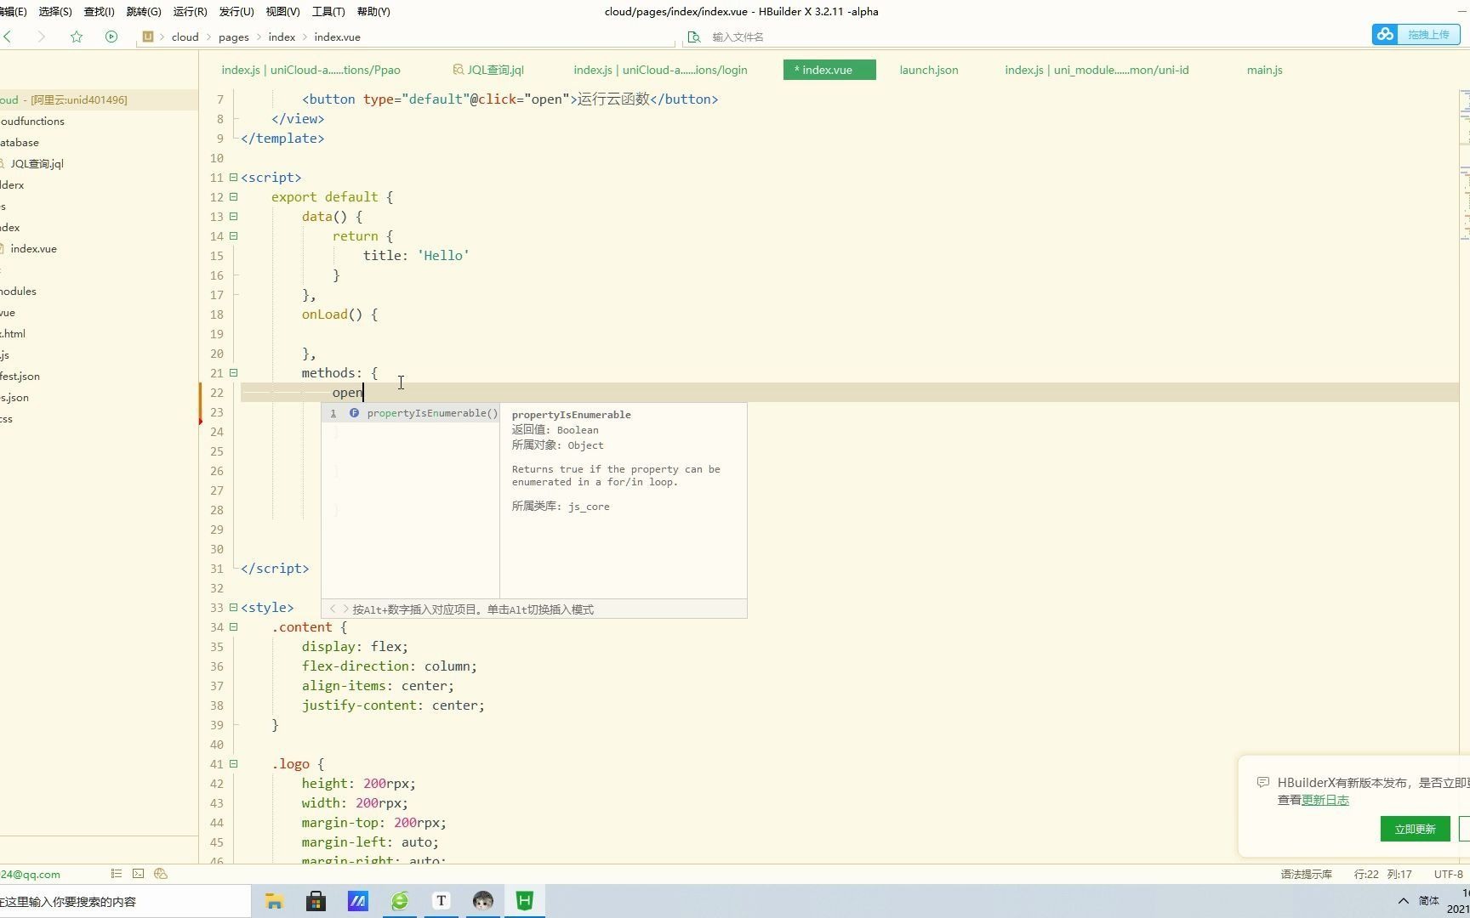Click the HBuilder X icon in taskbar

pos(524,901)
